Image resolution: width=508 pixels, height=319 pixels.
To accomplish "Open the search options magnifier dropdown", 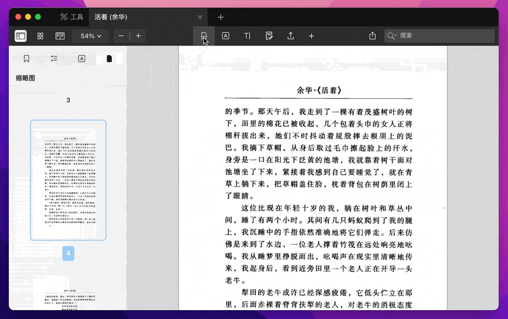I will coord(392,36).
